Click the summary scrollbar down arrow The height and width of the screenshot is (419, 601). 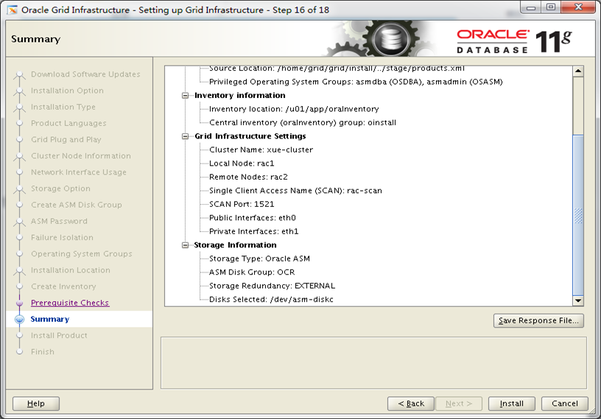point(578,301)
